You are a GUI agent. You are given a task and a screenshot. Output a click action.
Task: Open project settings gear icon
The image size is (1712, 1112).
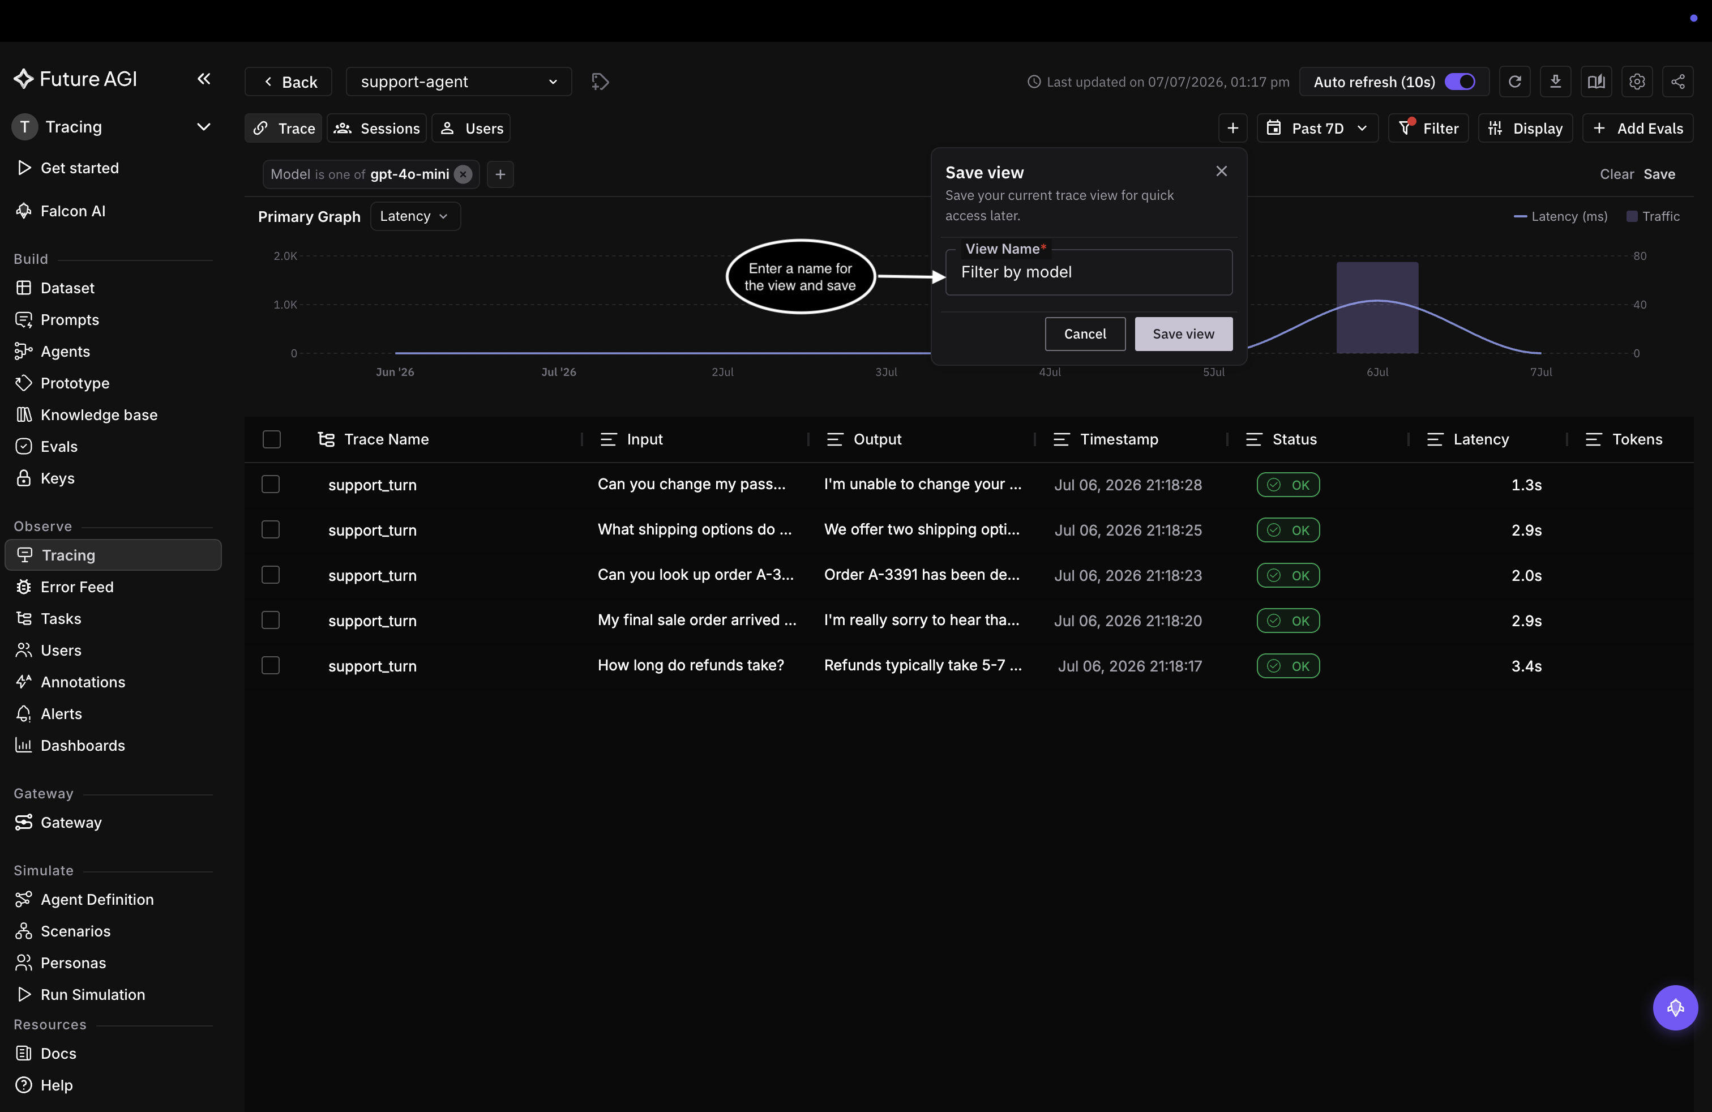click(x=1637, y=82)
